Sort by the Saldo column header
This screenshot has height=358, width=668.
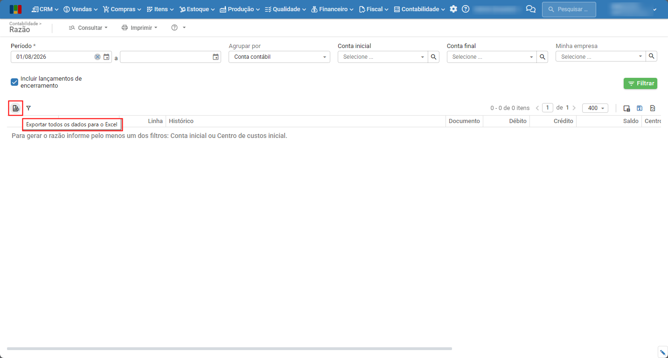609,121
